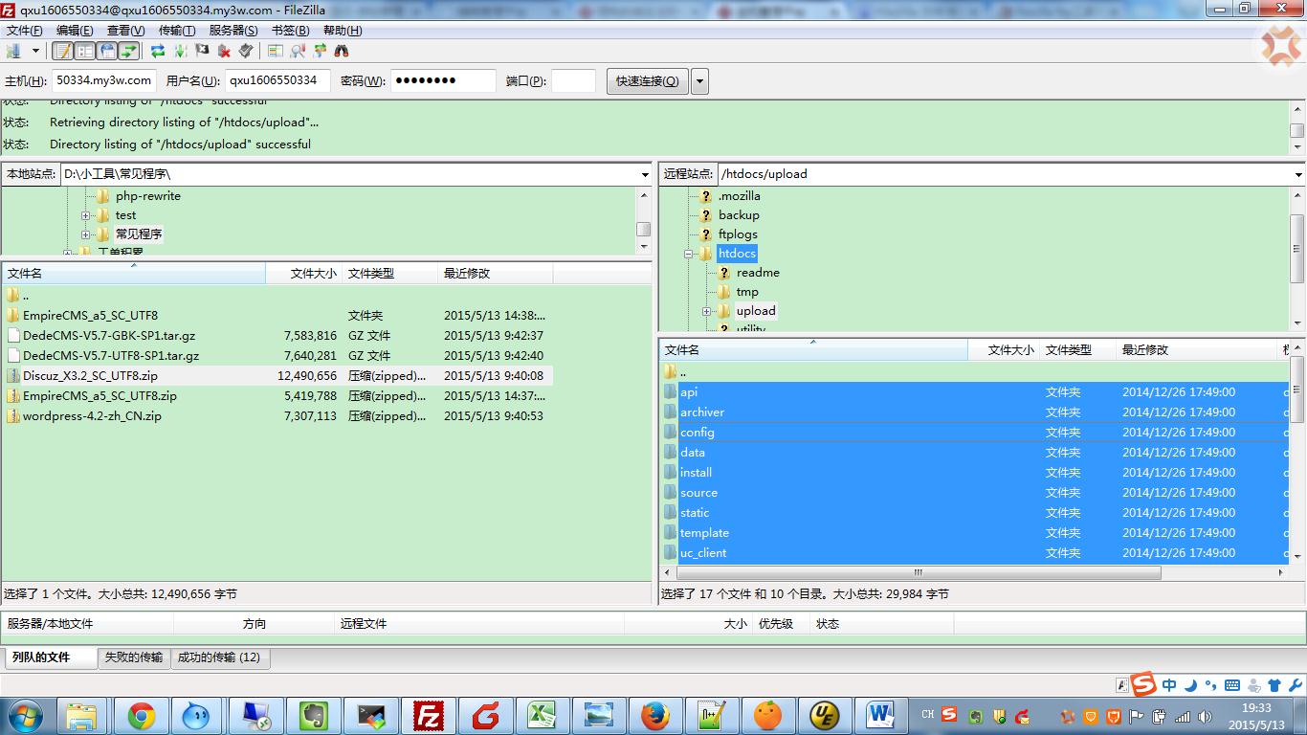The width and height of the screenshot is (1307, 735).
Task: Cancel current operation via the flag icon
Action: 202,51
